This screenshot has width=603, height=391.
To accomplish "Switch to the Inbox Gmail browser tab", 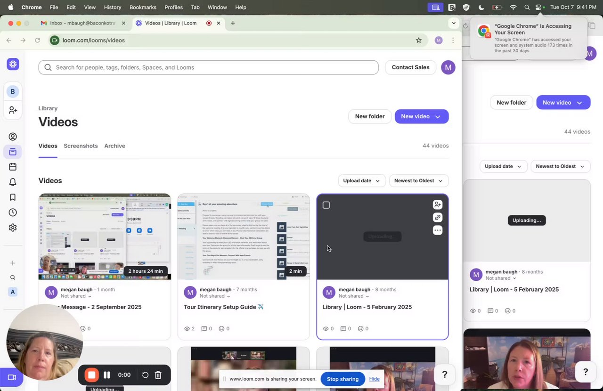I will coord(83,23).
